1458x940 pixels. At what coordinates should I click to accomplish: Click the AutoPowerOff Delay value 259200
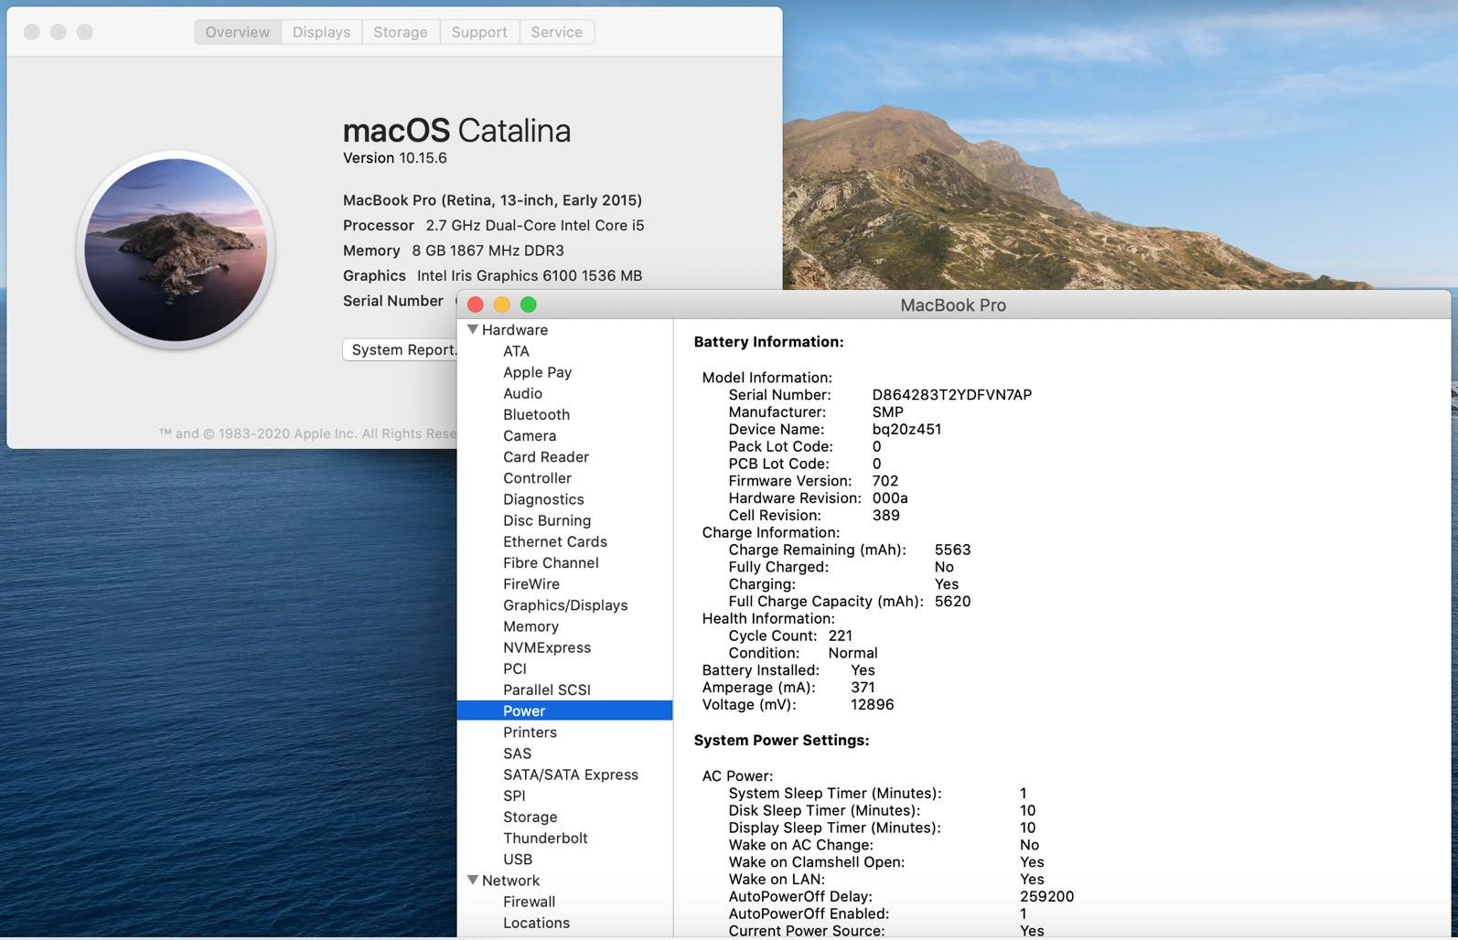(1046, 896)
